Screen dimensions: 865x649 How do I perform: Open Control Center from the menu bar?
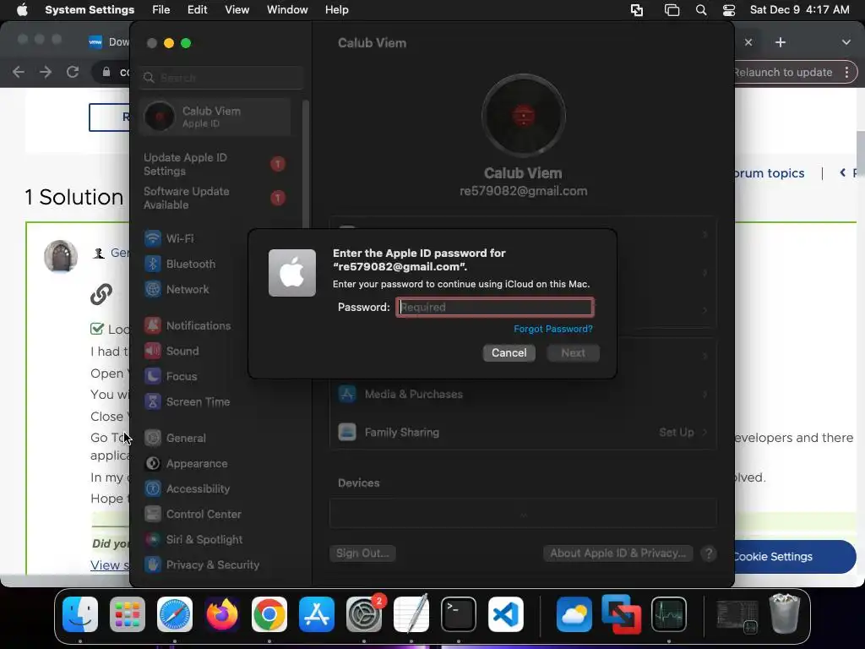tap(729, 10)
